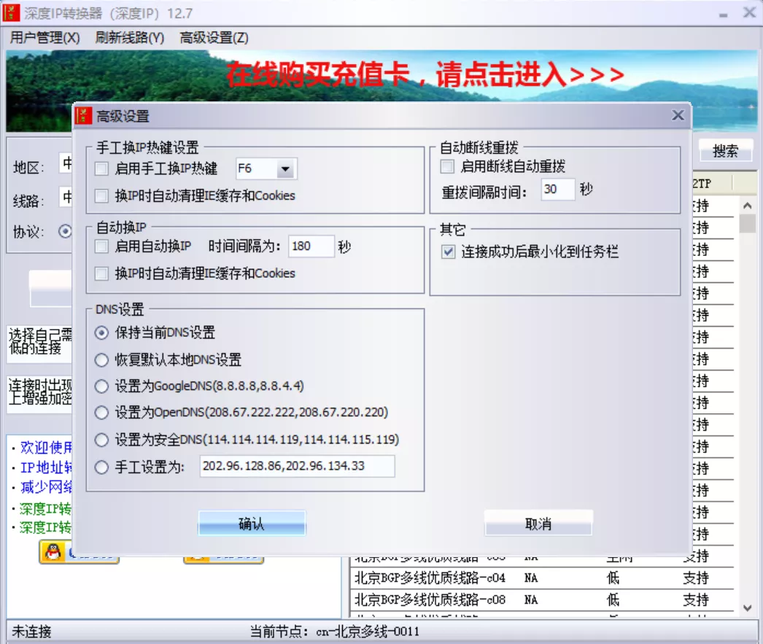Enable the auto redial checkbox (启用断线自动重拨)

coord(447,166)
